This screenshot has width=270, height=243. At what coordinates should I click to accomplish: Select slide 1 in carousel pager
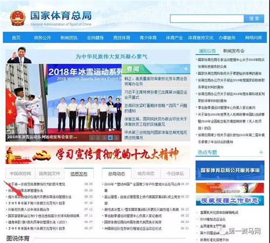tap(92, 138)
